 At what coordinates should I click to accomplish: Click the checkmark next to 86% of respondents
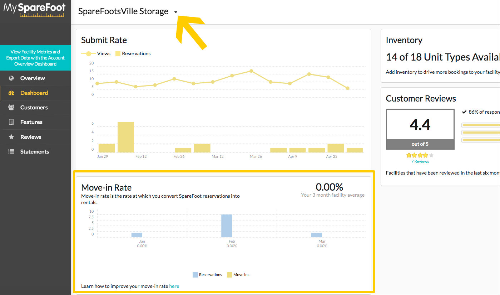pyautogui.click(x=464, y=112)
